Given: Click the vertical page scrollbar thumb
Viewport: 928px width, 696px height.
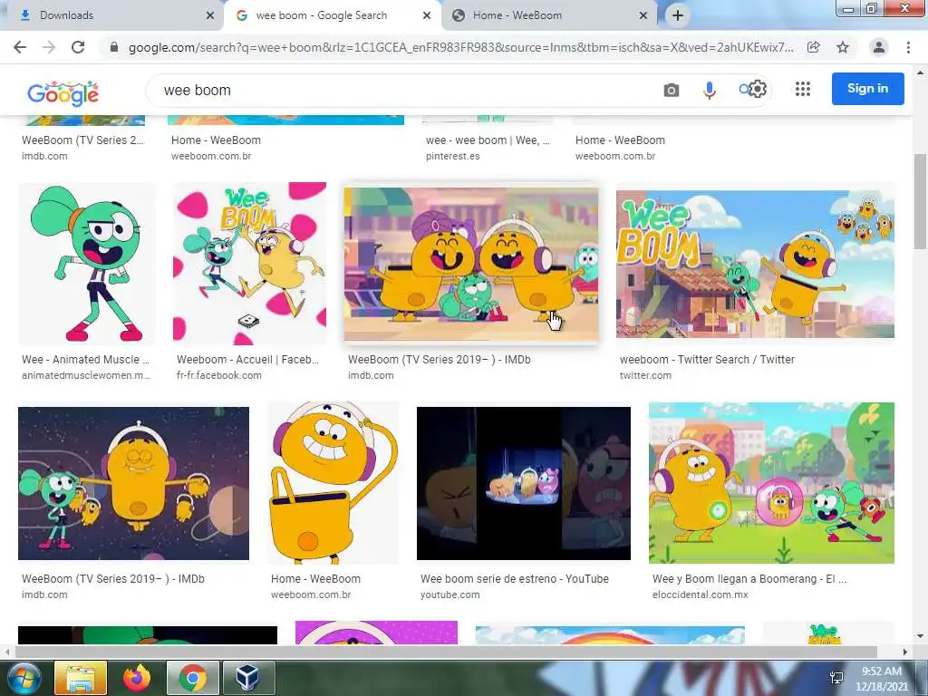Looking at the screenshot, I should 921,201.
